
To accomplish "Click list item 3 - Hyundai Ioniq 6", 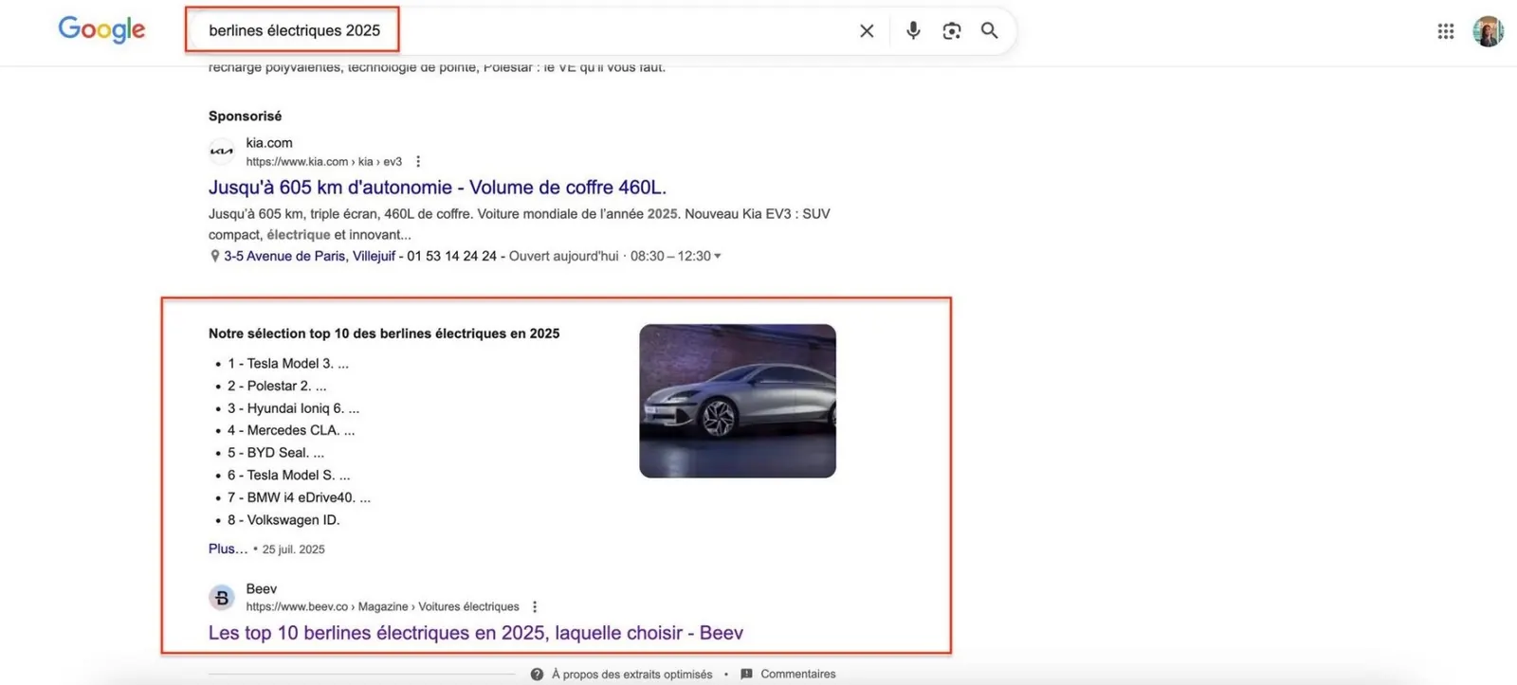I will [293, 408].
